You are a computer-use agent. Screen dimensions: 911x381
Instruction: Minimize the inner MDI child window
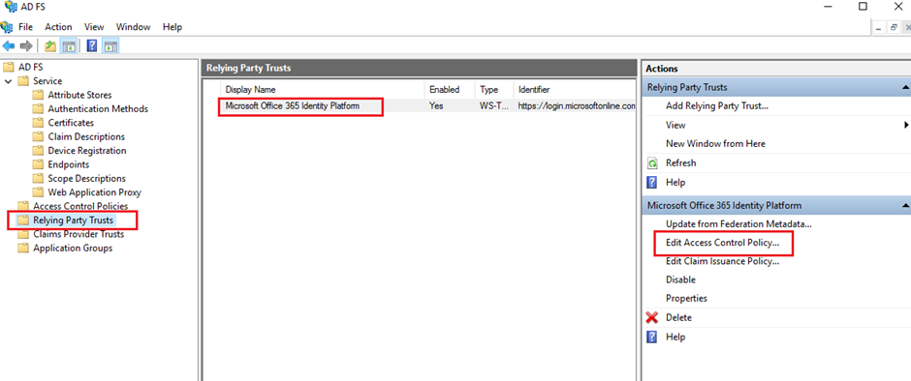pyautogui.click(x=879, y=27)
